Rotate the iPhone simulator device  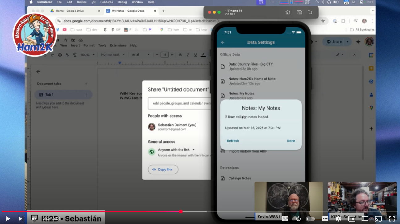click(310, 12)
